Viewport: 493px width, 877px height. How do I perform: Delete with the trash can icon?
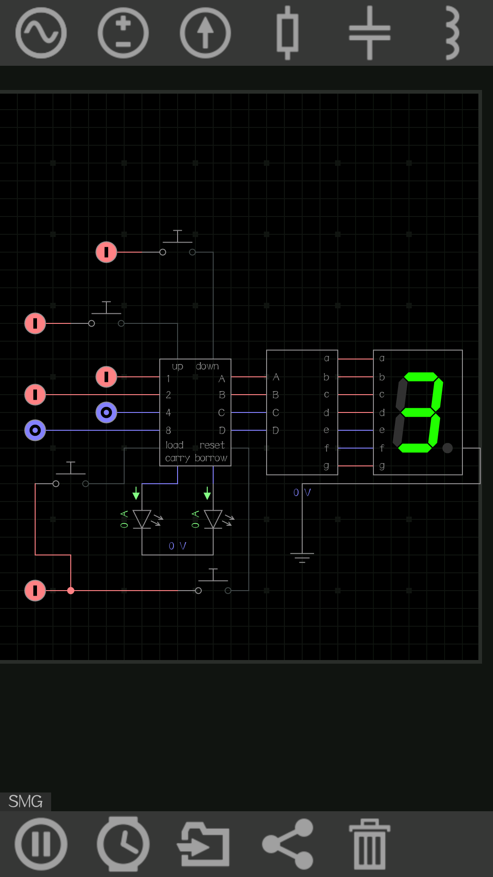click(370, 844)
